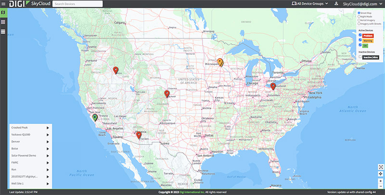The image size is (385, 195).
Task: Click the SkyCloud@digi.com account link
Action: pyautogui.click(x=359, y=4)
